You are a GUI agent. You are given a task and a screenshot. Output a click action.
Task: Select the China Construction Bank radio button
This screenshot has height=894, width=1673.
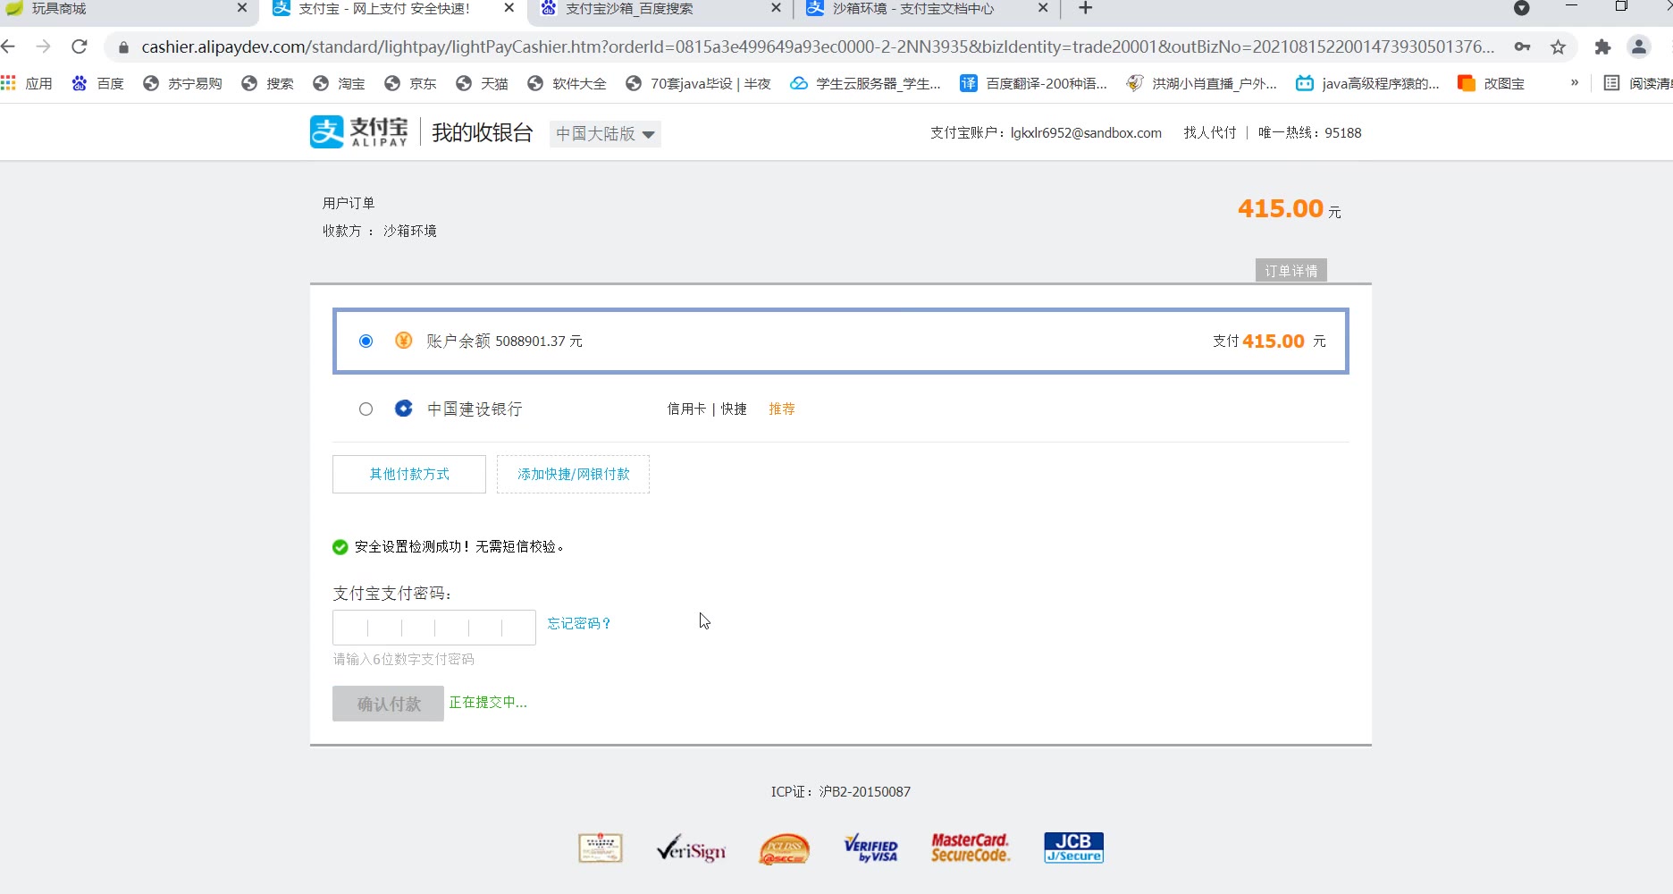[x=366, y=409]
